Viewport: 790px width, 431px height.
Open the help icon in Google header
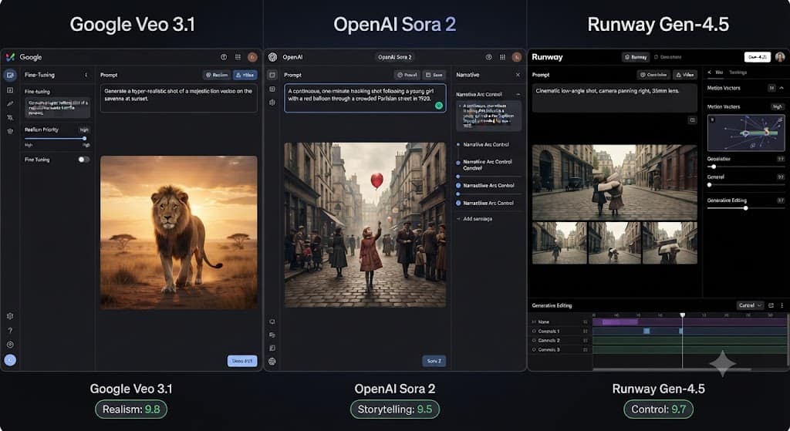(x=224, y=57)
